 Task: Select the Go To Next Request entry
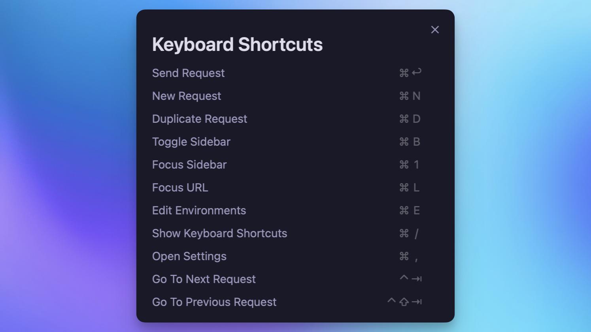[204, 279]
